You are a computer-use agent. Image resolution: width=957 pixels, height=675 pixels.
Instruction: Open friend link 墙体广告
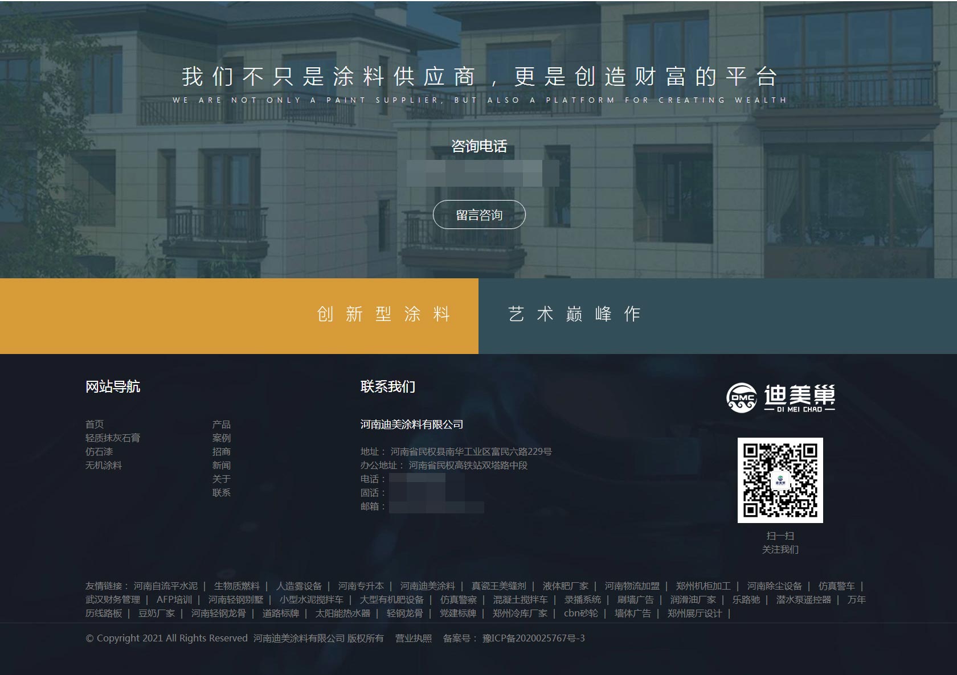coord(633,613)
